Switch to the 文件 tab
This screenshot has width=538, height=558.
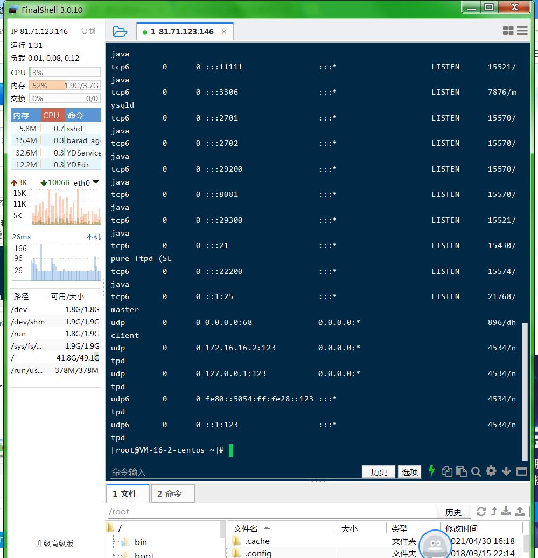tap(124, 493)
